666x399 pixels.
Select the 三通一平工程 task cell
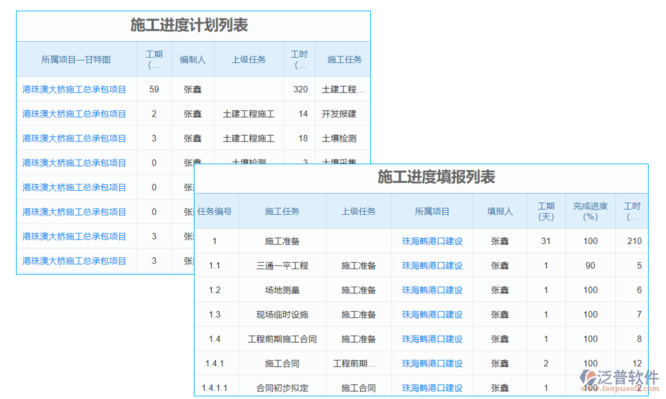[281, 265]
